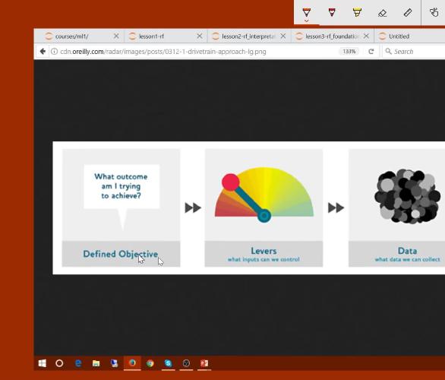Image resolution: width=445 pixels, height=380 pixels.
Task: Expand the first pen options chevron
Action: [x=307, y=21]
